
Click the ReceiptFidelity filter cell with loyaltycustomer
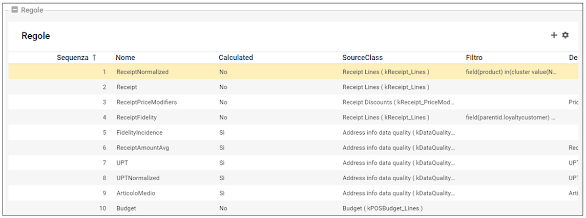pos(511,117)
